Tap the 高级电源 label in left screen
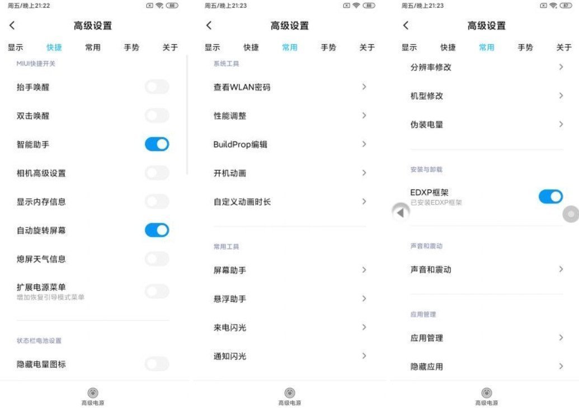The image size is (579, 408). pyautogui.click(x=93, y=403)
